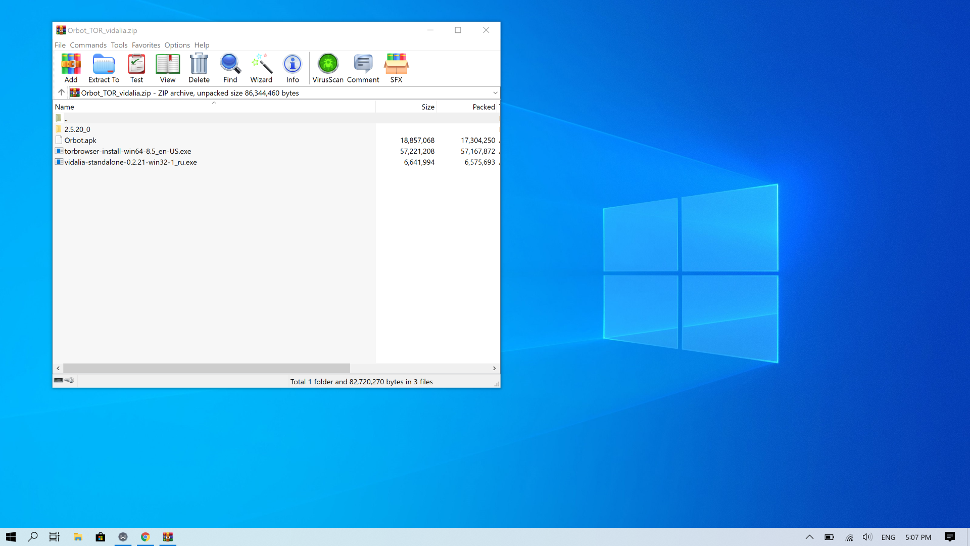This screenshot has height=546, width=970.
Task: Click size value 6,641,994
Action: pos(419,162)
